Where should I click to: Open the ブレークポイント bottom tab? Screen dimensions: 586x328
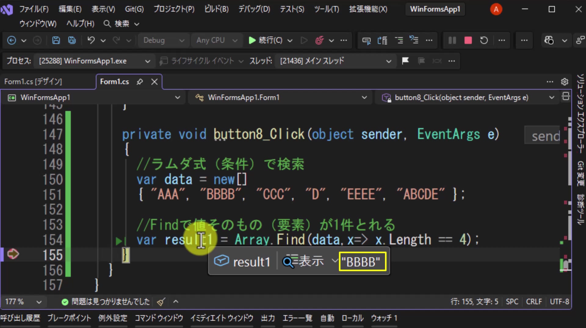click(x=69, y=318)
